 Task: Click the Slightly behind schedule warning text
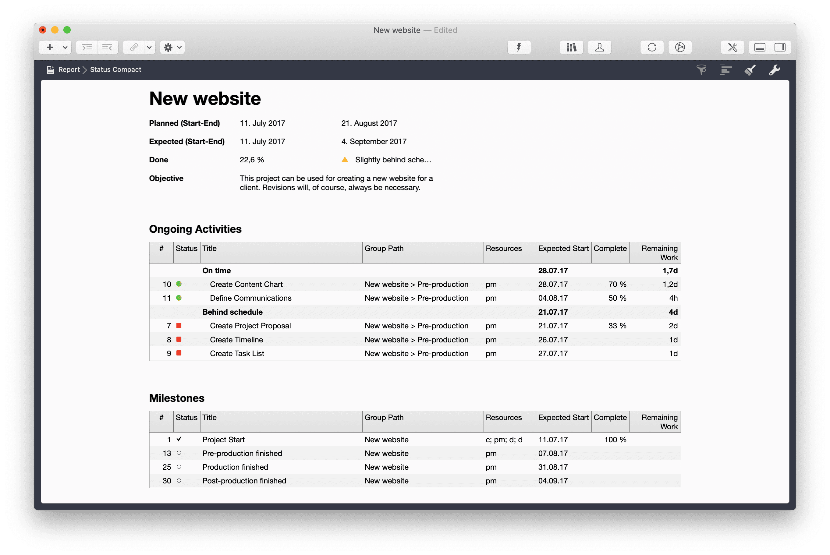(x=392, y=160)
